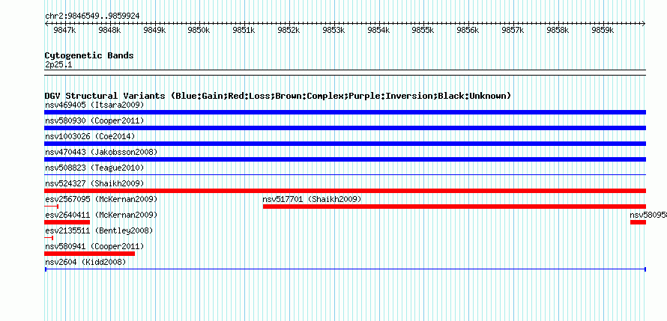Click the 9853k ruler label
667x321 pixels.
[x=333, y=30]
